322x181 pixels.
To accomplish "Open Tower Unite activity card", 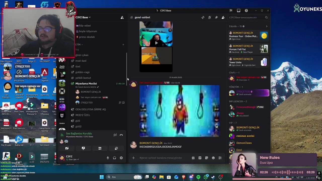I will click(249, 62).
